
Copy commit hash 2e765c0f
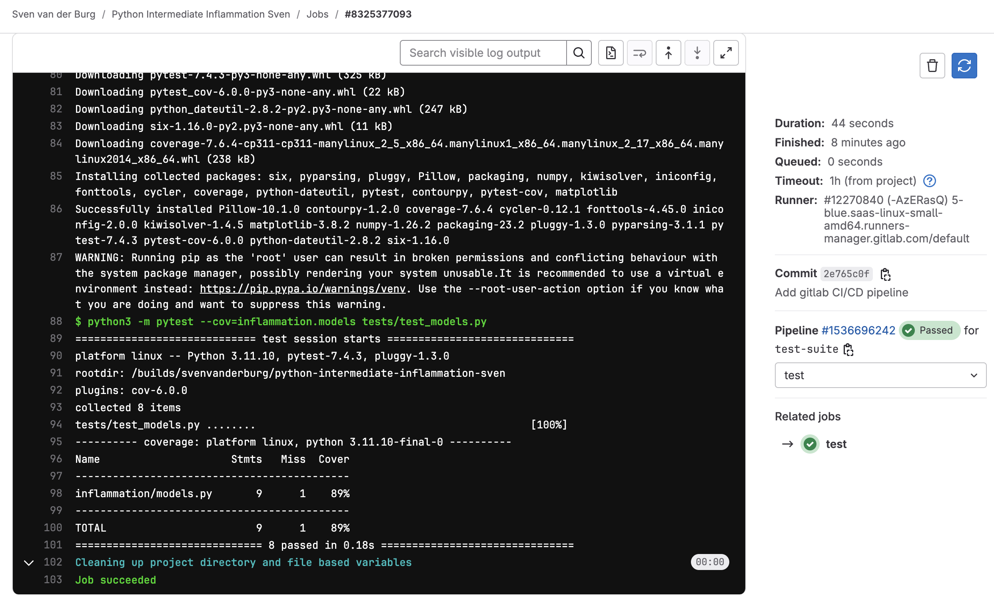[885, 274]
